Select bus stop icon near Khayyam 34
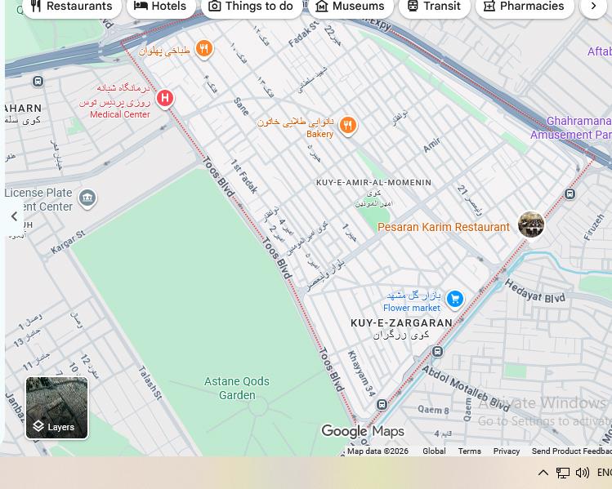The image size is (612, 489). click(382, 405)
